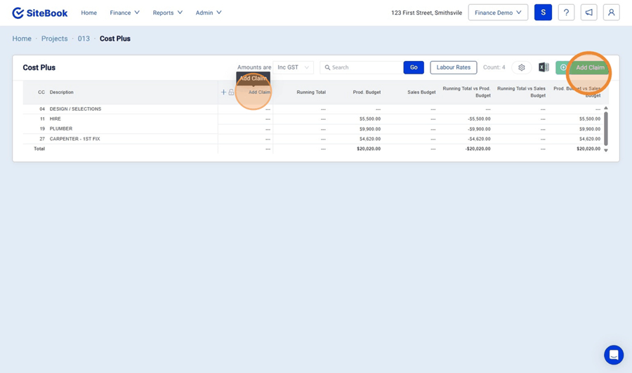Open the help question mark icon
The height and width of the screenshot is (373, 632).
pyautogui.click(x=566, y=13)
